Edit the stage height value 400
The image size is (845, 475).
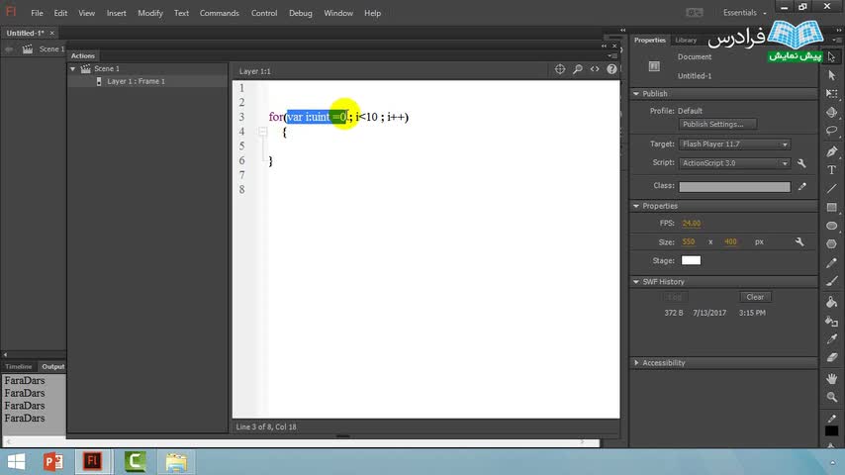[730, 242]
